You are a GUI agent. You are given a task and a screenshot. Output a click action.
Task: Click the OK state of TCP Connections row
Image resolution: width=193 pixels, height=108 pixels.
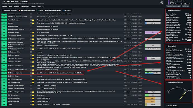coord(4,95)
